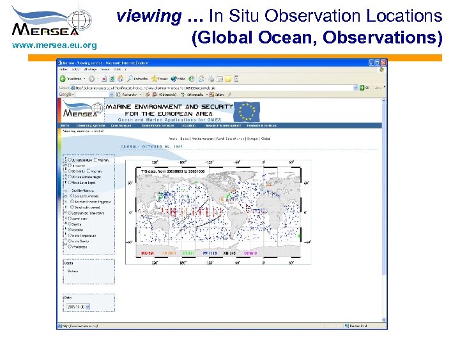Image resolution: width=460 pixels, height=345 pixels.
Task: Select the Positions radio button
Action: 70,229
